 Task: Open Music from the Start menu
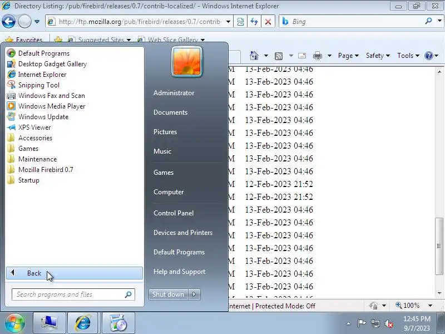pos(162,151)
